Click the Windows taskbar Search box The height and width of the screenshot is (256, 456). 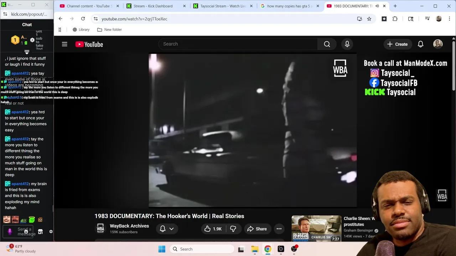(201, 249)
